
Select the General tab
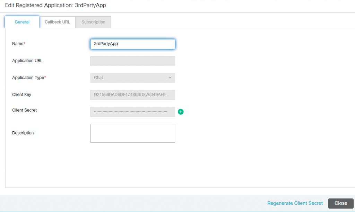coord(22,21)
